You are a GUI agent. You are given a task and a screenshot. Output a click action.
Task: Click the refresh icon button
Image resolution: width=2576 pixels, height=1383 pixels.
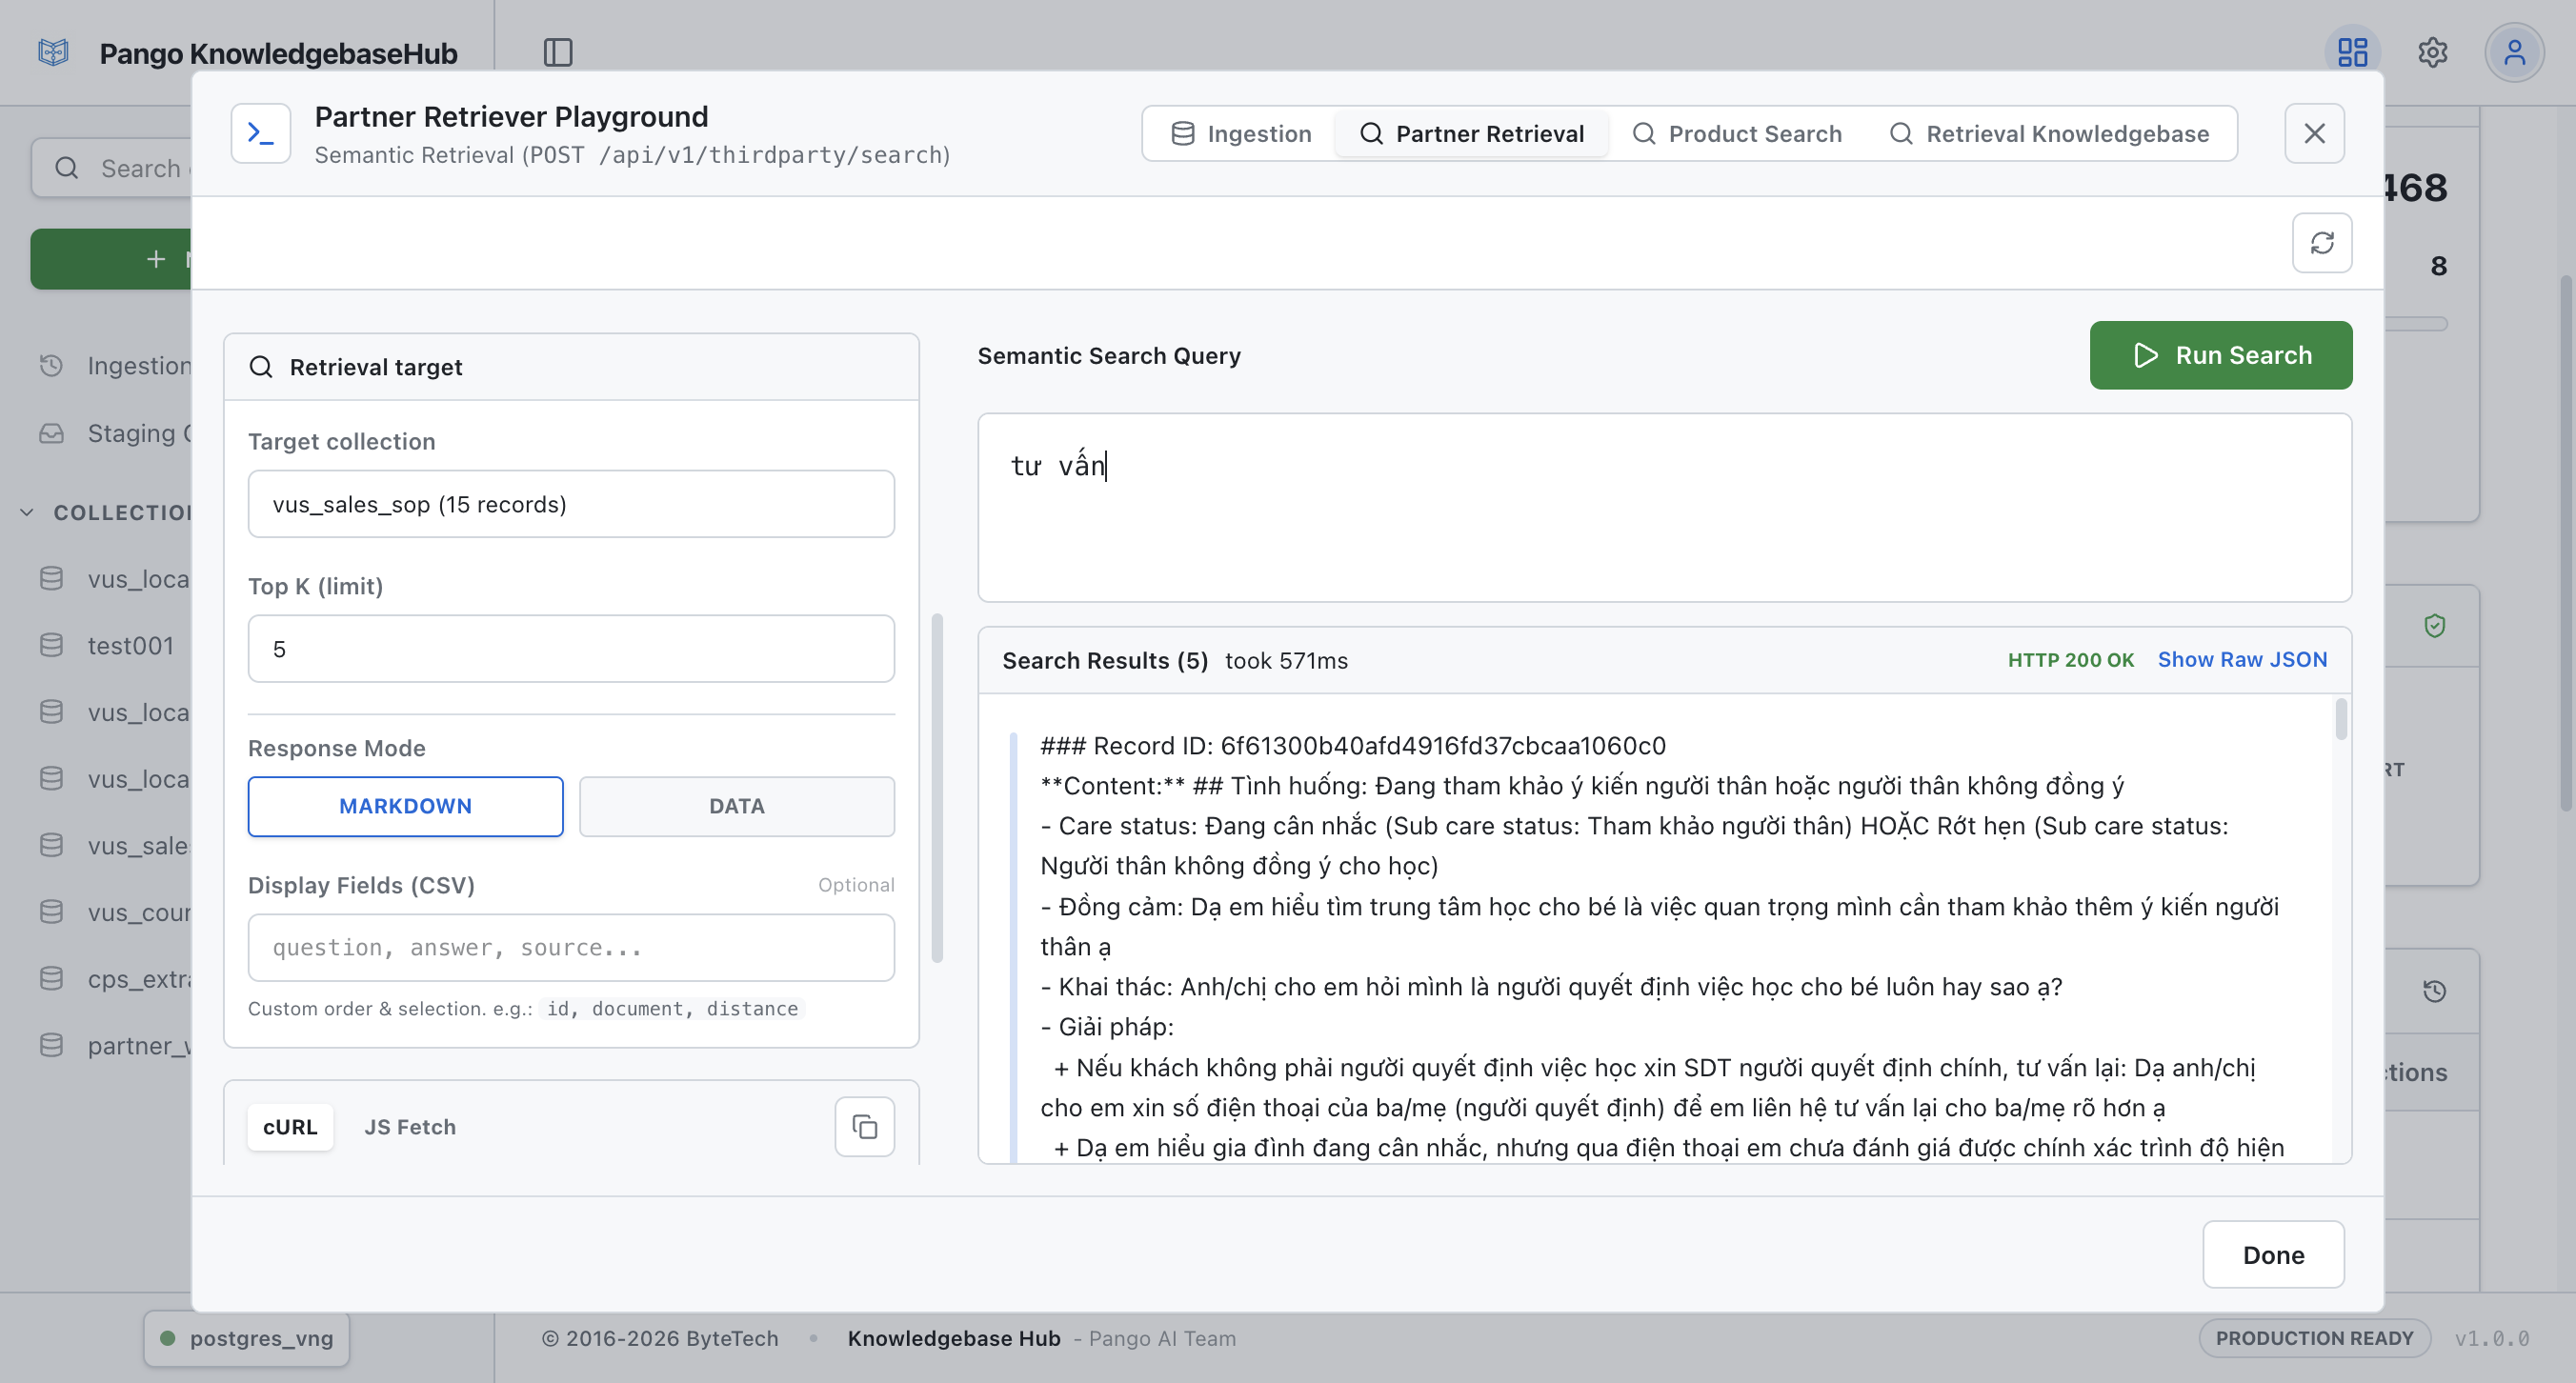(x=2322, y=243)
